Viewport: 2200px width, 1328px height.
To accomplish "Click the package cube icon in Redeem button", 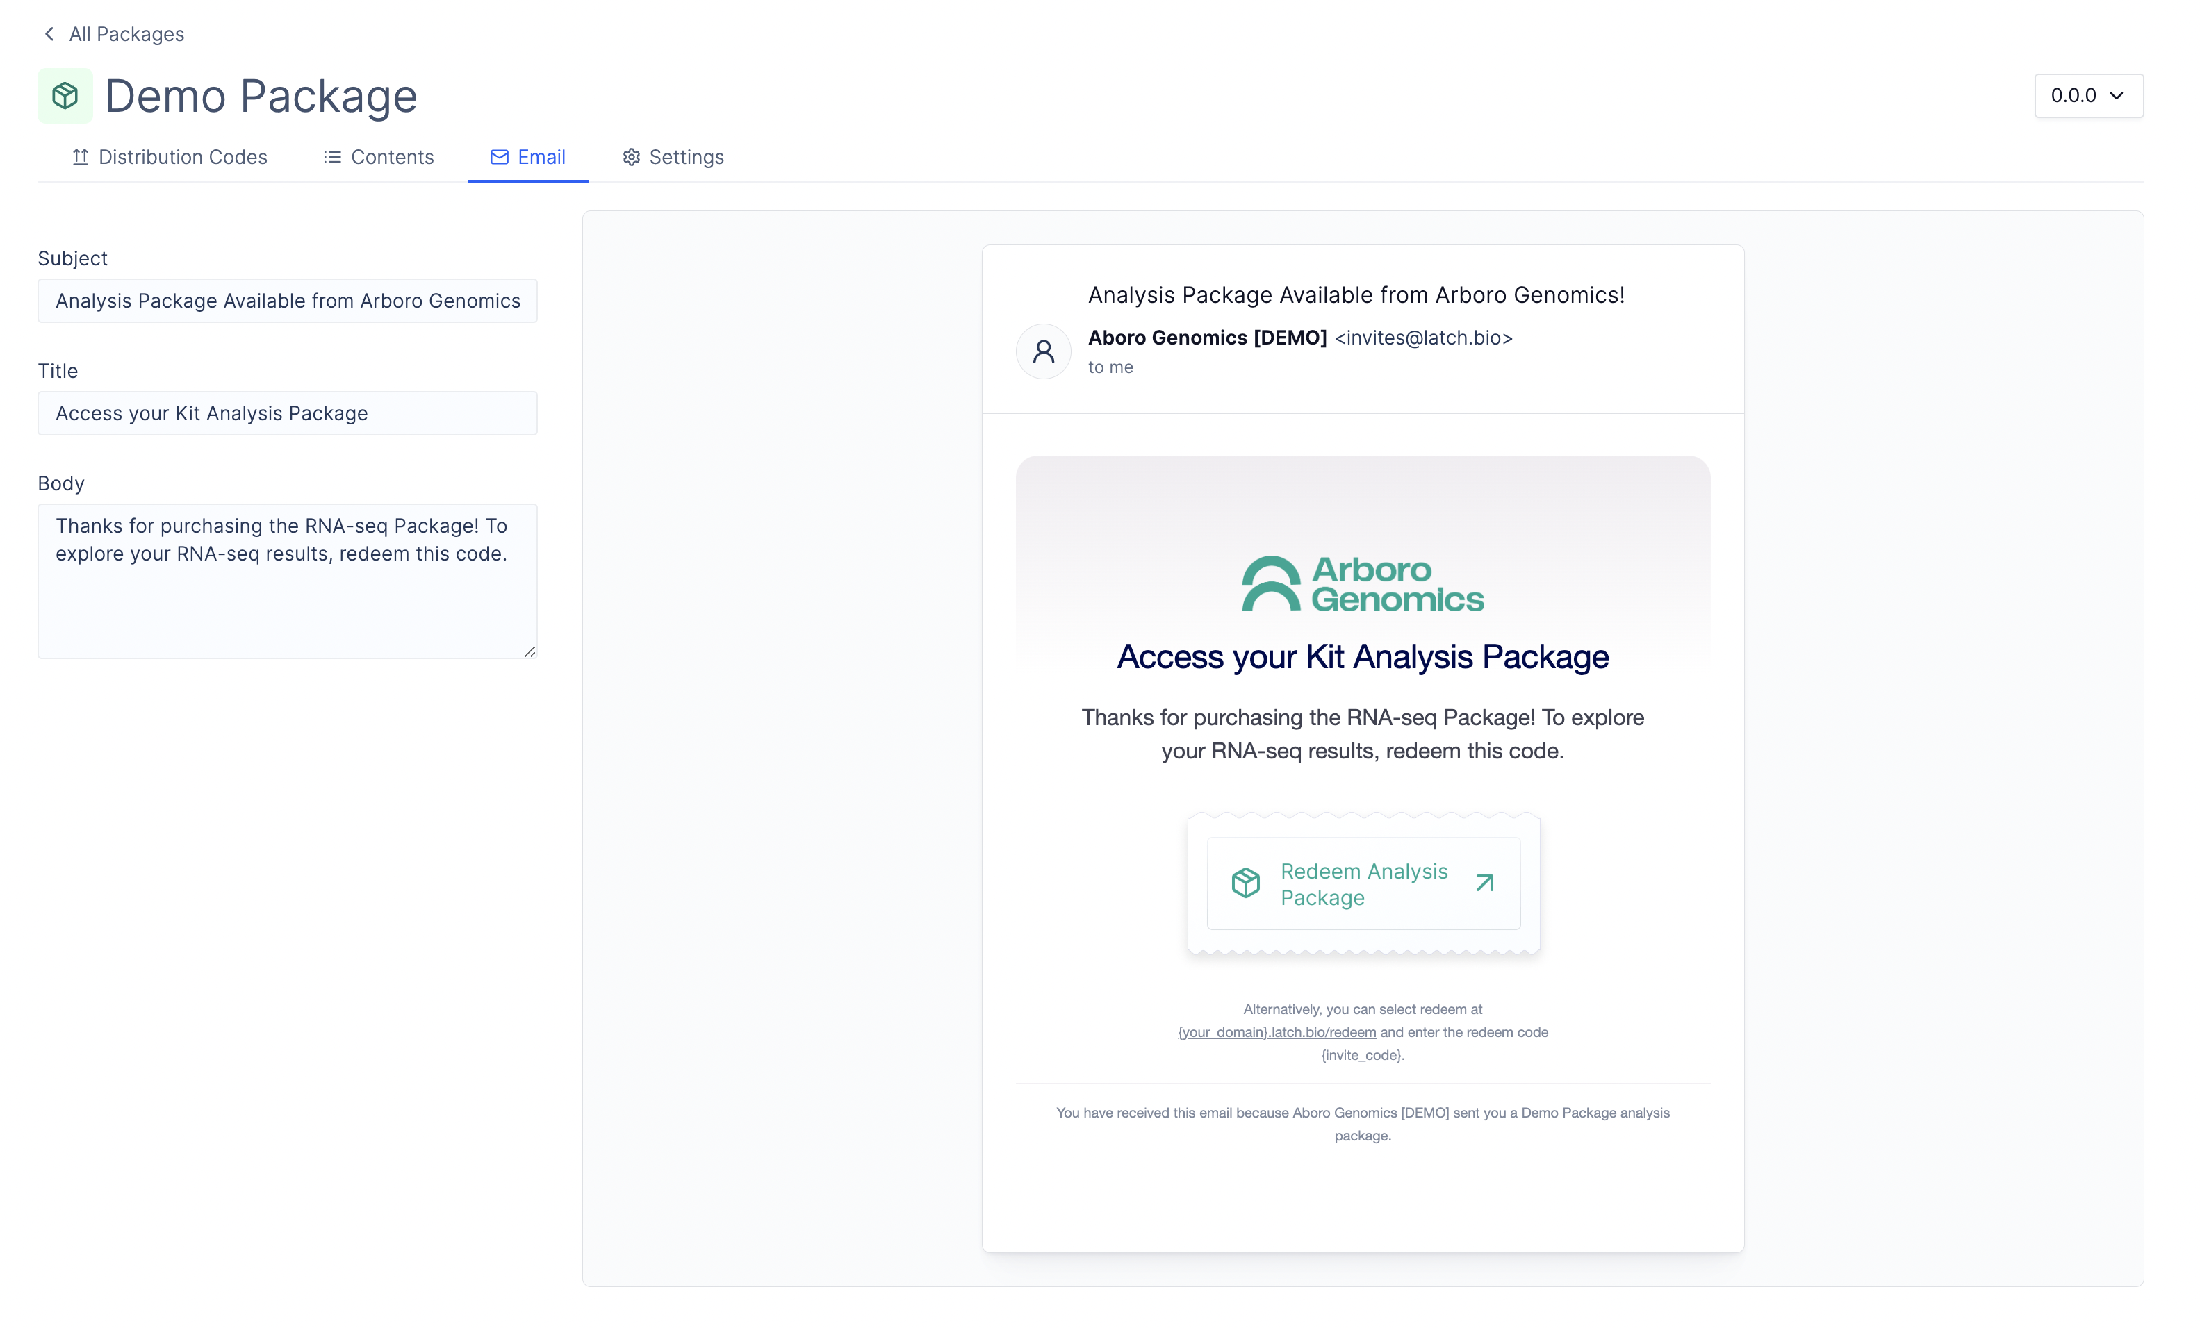I will [1245, 883].
